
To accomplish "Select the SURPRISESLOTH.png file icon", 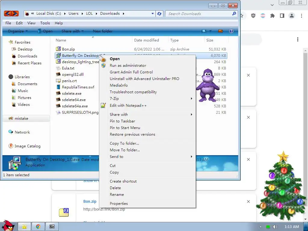I will [58, 112].
